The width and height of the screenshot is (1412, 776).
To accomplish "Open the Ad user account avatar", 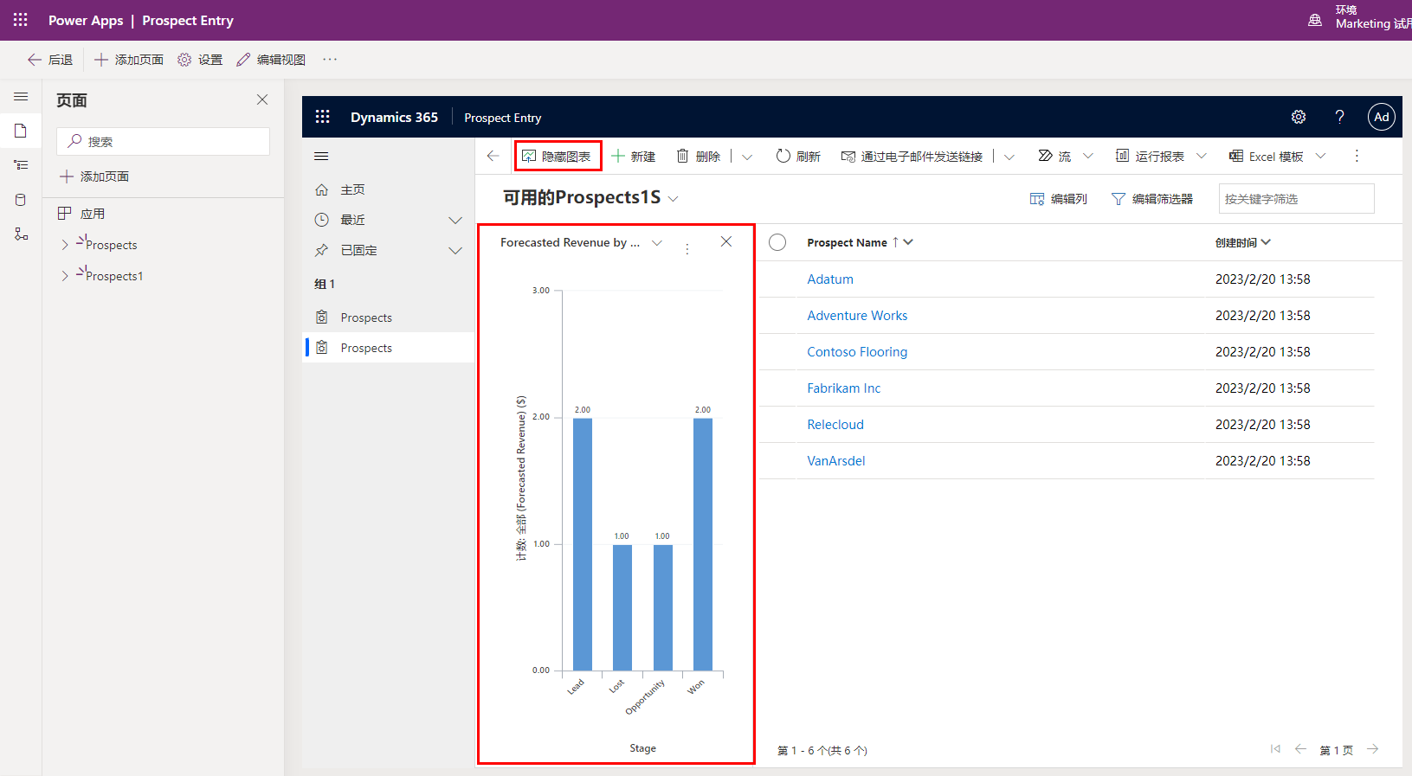I will (1382, 117).
